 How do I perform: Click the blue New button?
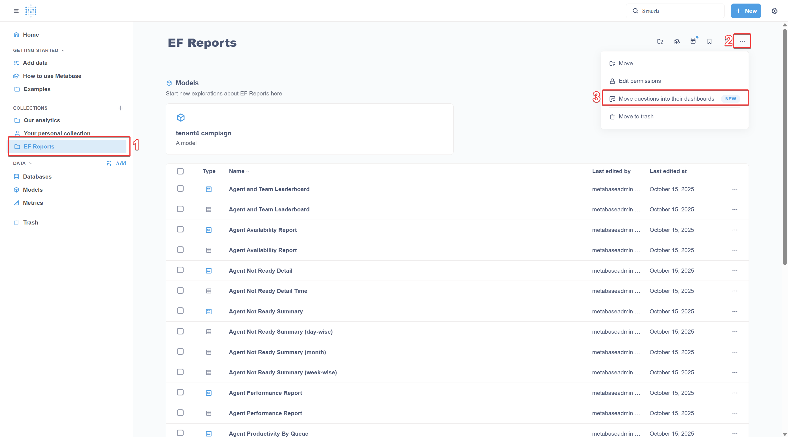[746, 11]
